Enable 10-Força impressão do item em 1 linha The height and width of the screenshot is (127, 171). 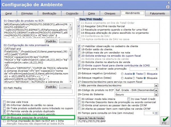click(x=4, y=121)
